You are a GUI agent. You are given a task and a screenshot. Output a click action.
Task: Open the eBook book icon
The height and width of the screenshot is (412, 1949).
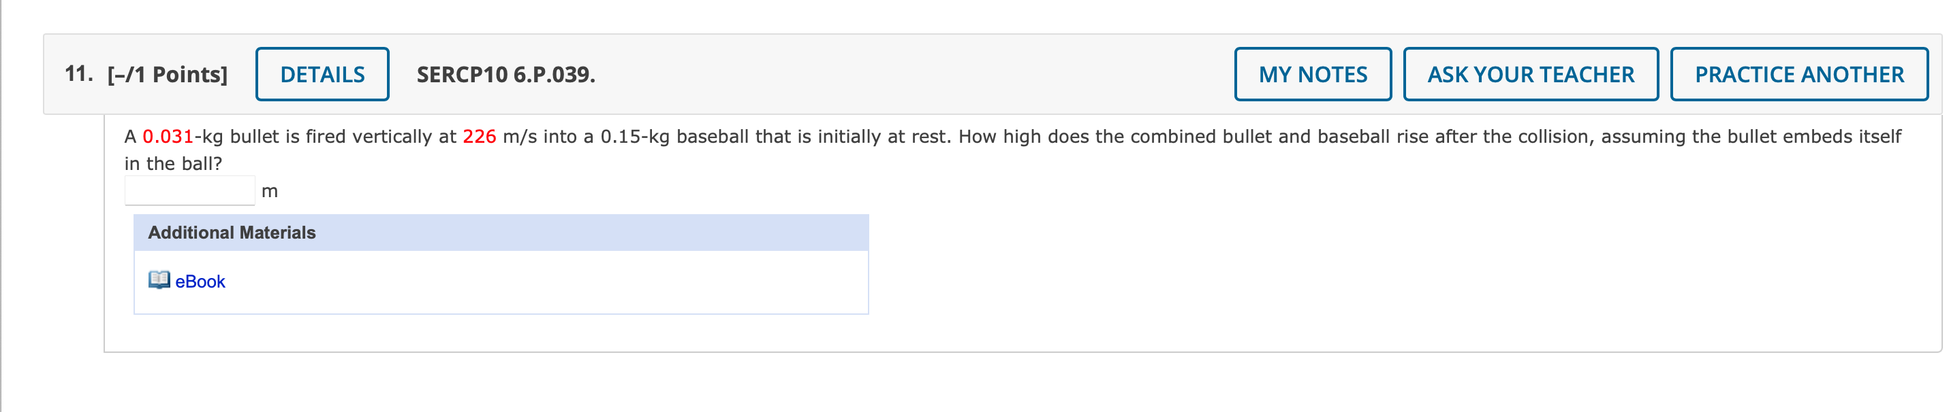click(x=159, y=280)
